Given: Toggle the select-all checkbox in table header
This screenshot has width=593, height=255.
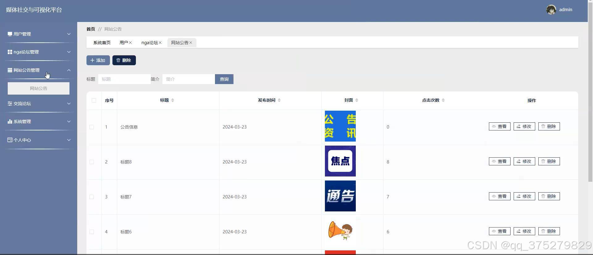Looking at the screenshot, I should click(x=94, y=100).
